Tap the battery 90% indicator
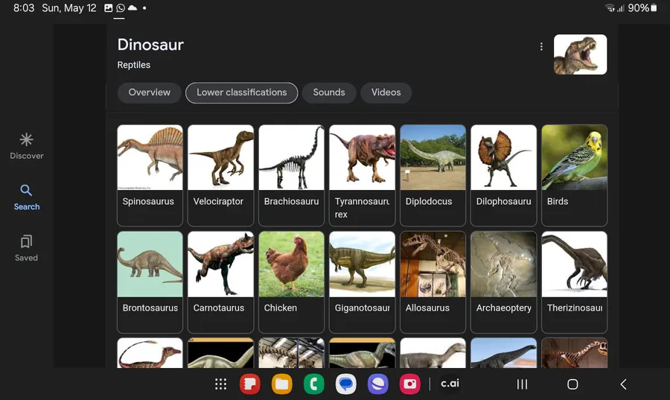Screen dimensions: 670x400 click(642, 8)
